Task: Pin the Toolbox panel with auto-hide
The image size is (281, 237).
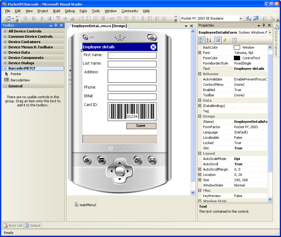Action: (x=56, y=26)
